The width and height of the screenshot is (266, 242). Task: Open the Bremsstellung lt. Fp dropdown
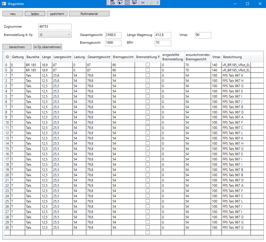point(55,35)
